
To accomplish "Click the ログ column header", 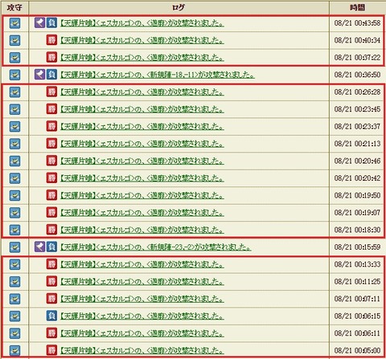I will [179, 7].
